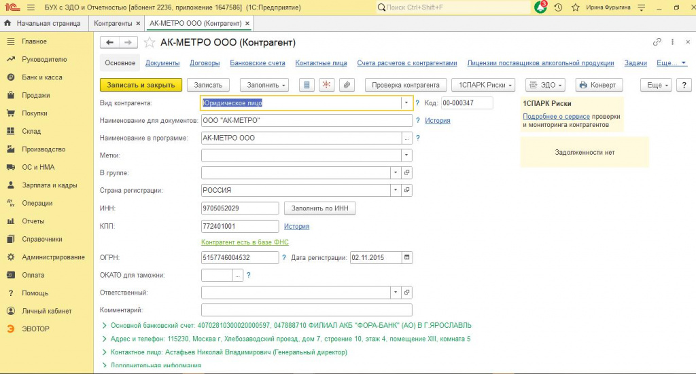The image size is (696, 374).
Task: Open Еще toolbar dropdown
Action: pyautogui.click(x=656, y=85)
